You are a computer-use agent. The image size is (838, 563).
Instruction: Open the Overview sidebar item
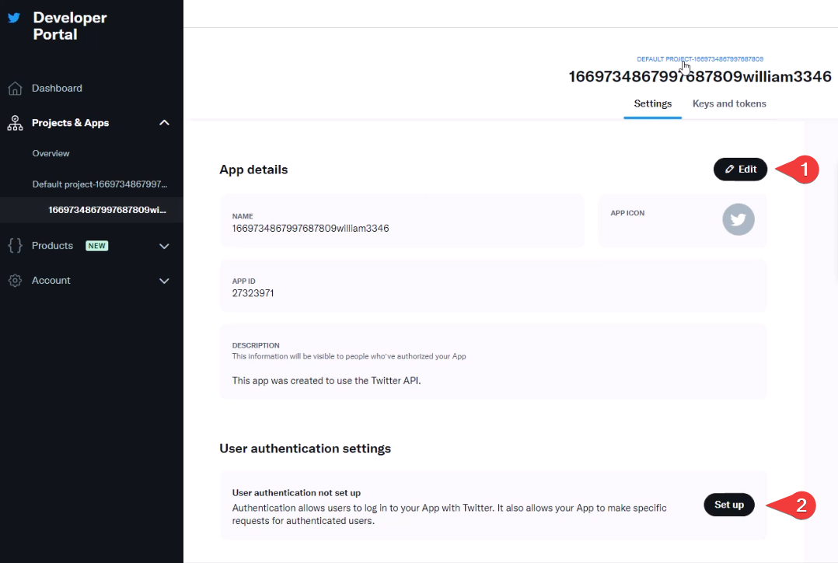click(51, 153)
